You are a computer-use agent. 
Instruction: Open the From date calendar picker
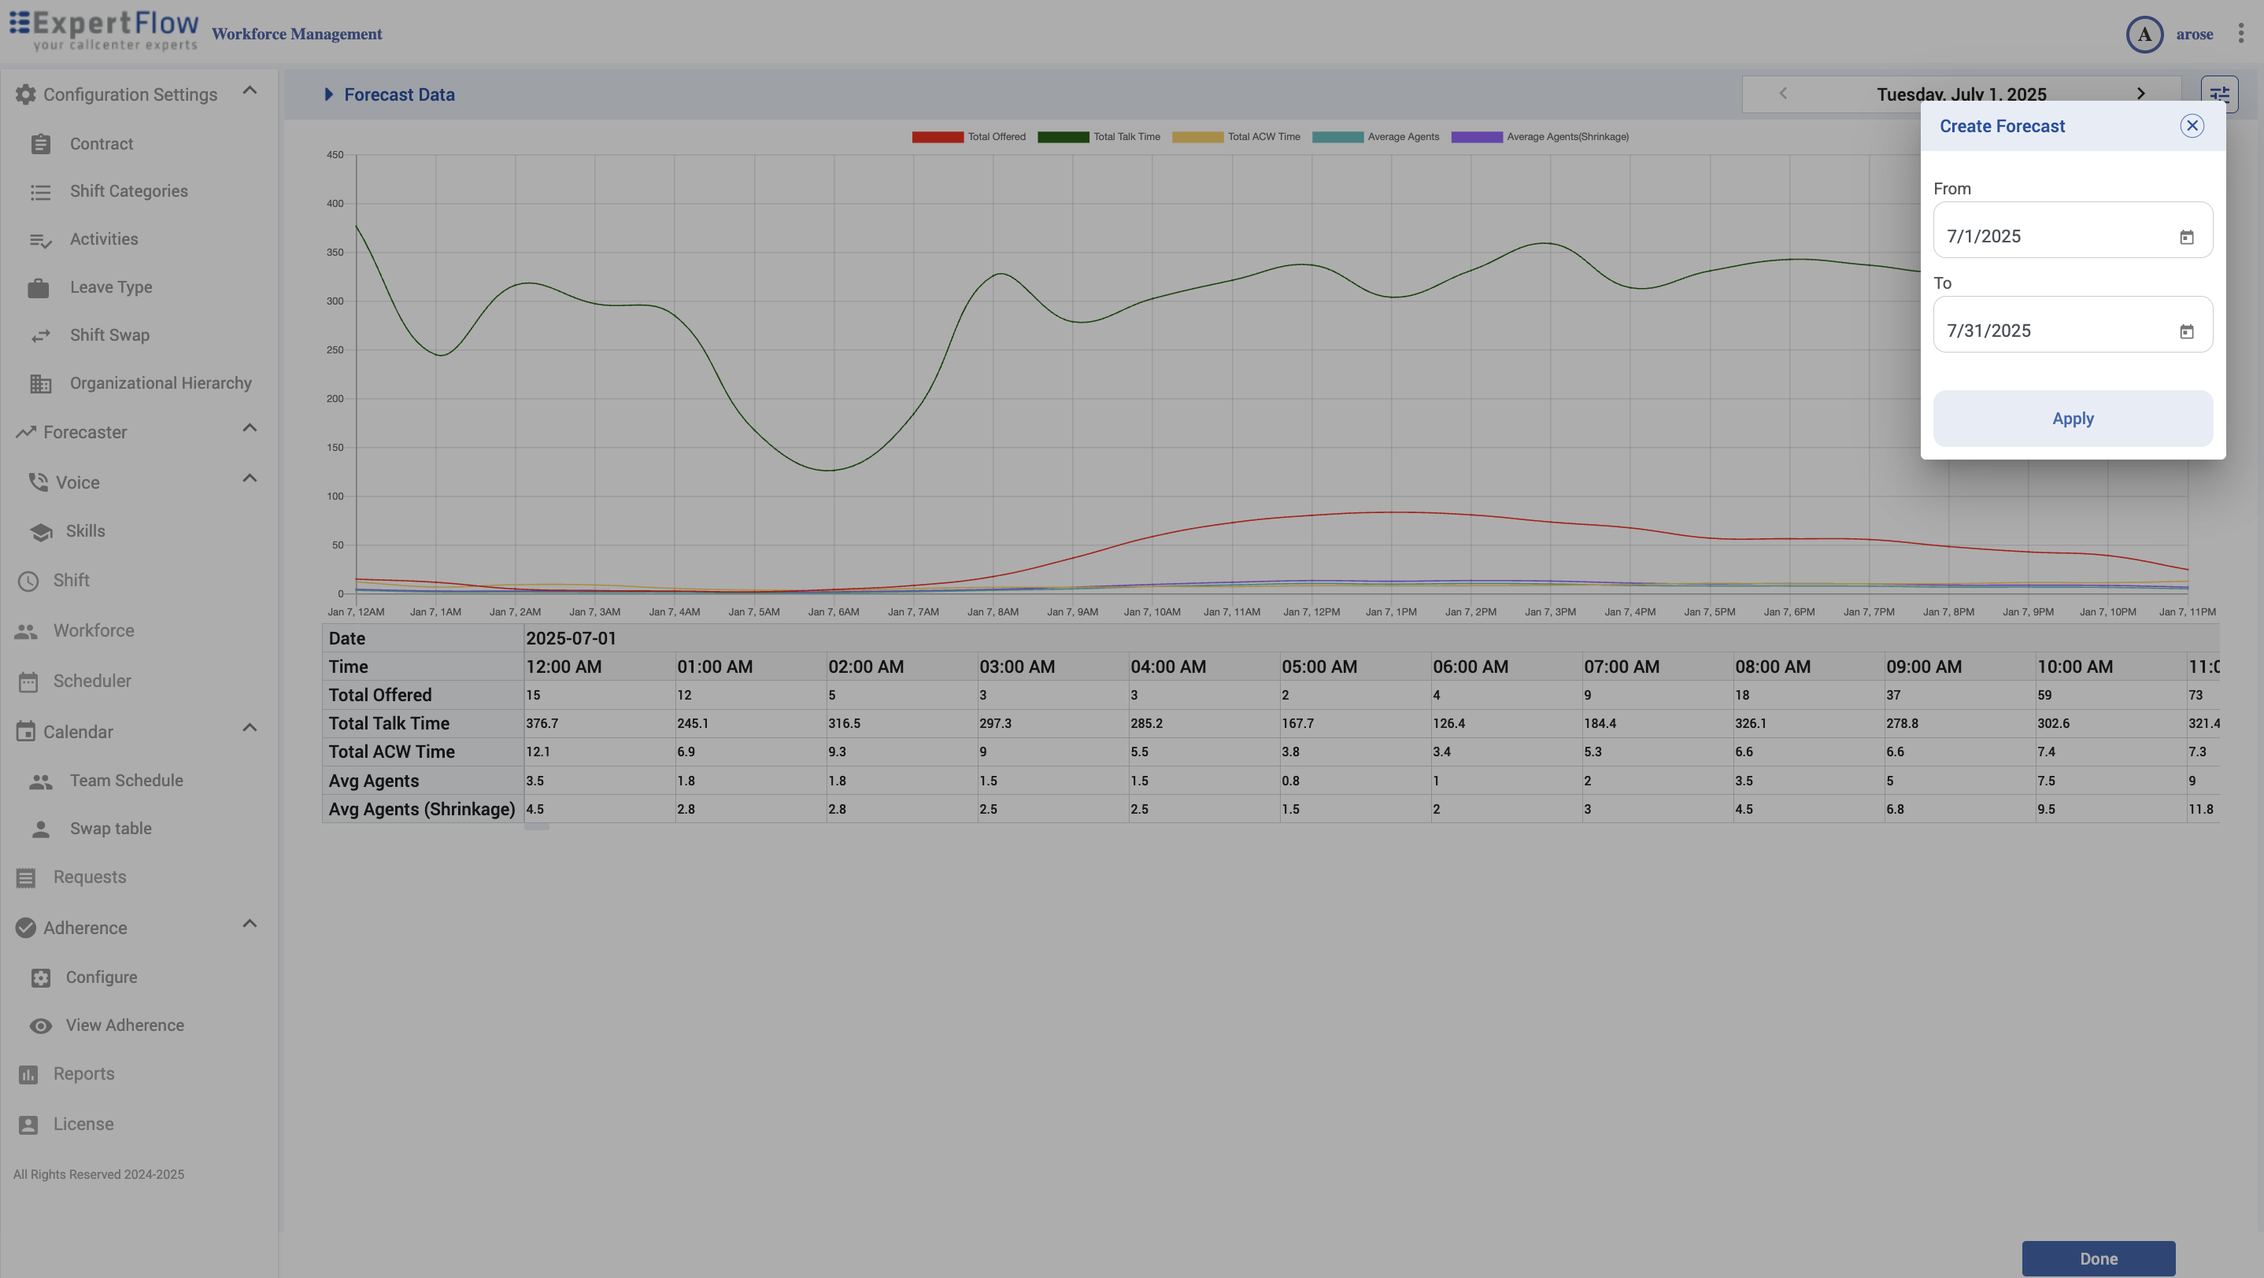point(2187,237)
